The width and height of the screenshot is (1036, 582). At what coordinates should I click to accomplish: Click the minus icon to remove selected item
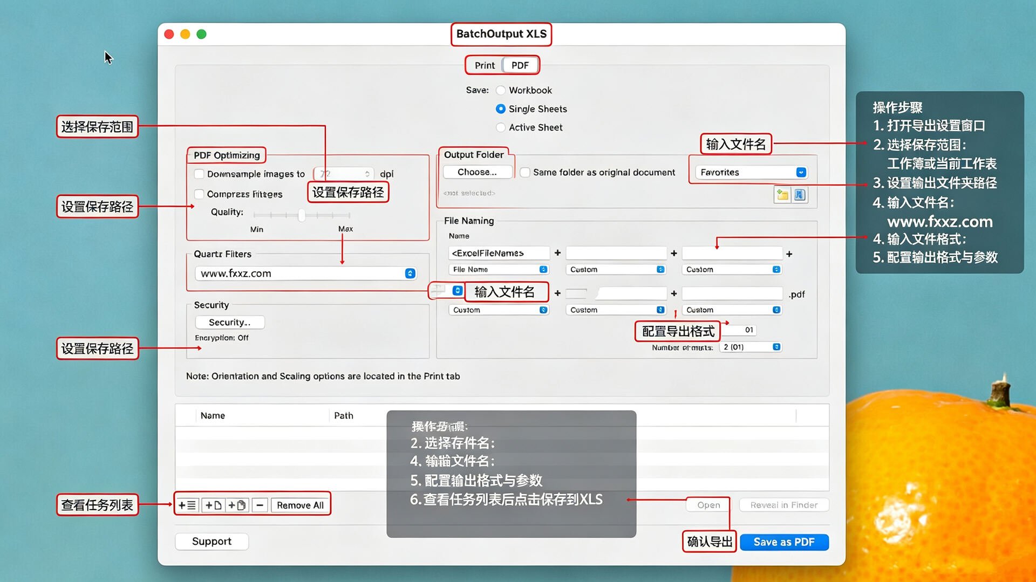(260, 505)
